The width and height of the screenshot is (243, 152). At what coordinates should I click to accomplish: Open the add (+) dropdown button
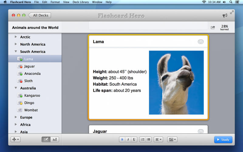(x=15, y=140)
